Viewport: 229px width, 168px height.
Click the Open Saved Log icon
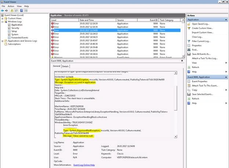pyautogui.click(x=189, y=24)
